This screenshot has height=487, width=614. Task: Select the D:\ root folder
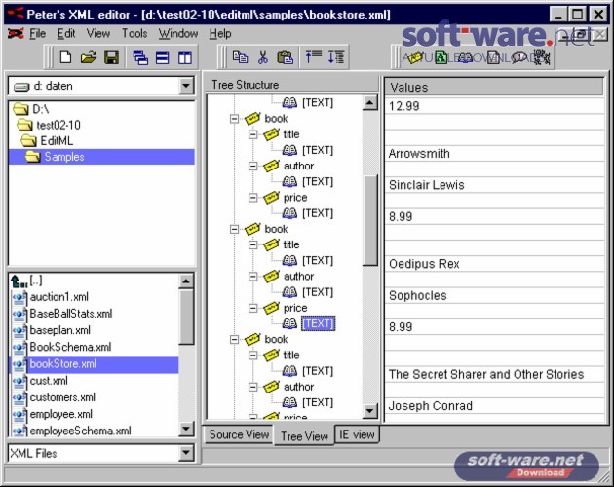tap(40, 109)
